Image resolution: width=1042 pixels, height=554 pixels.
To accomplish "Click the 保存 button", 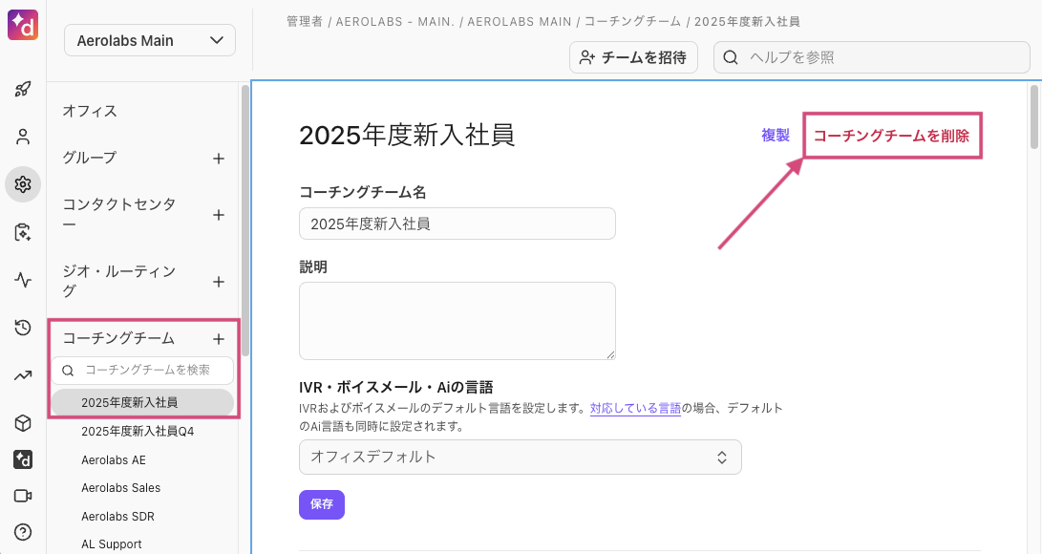I will tap(322, 504).
